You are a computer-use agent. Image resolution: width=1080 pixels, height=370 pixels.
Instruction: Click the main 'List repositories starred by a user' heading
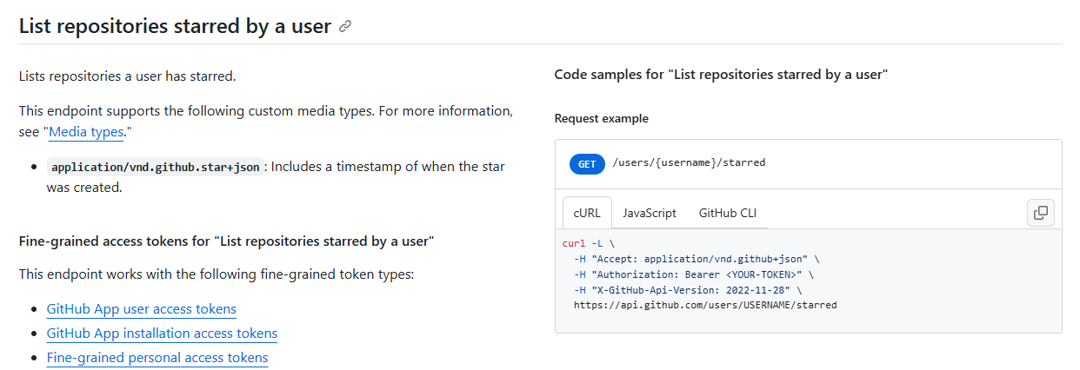(x=175, y=26)
